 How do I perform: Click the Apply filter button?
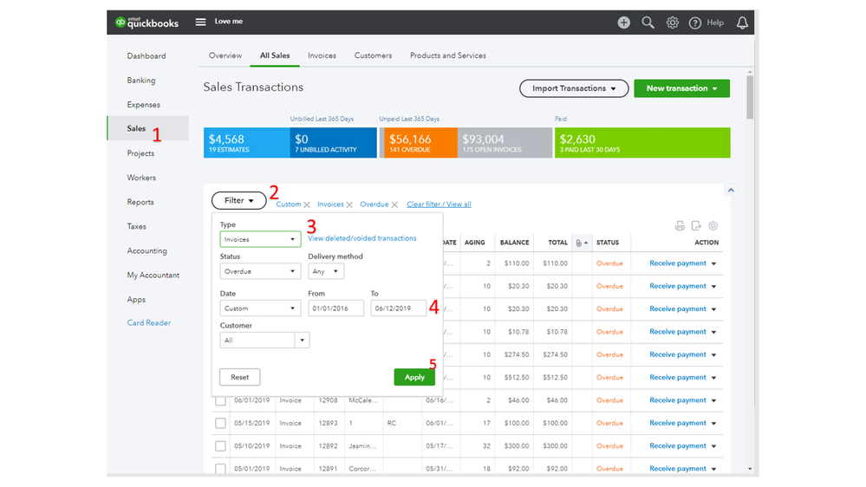tap(414, 377)
